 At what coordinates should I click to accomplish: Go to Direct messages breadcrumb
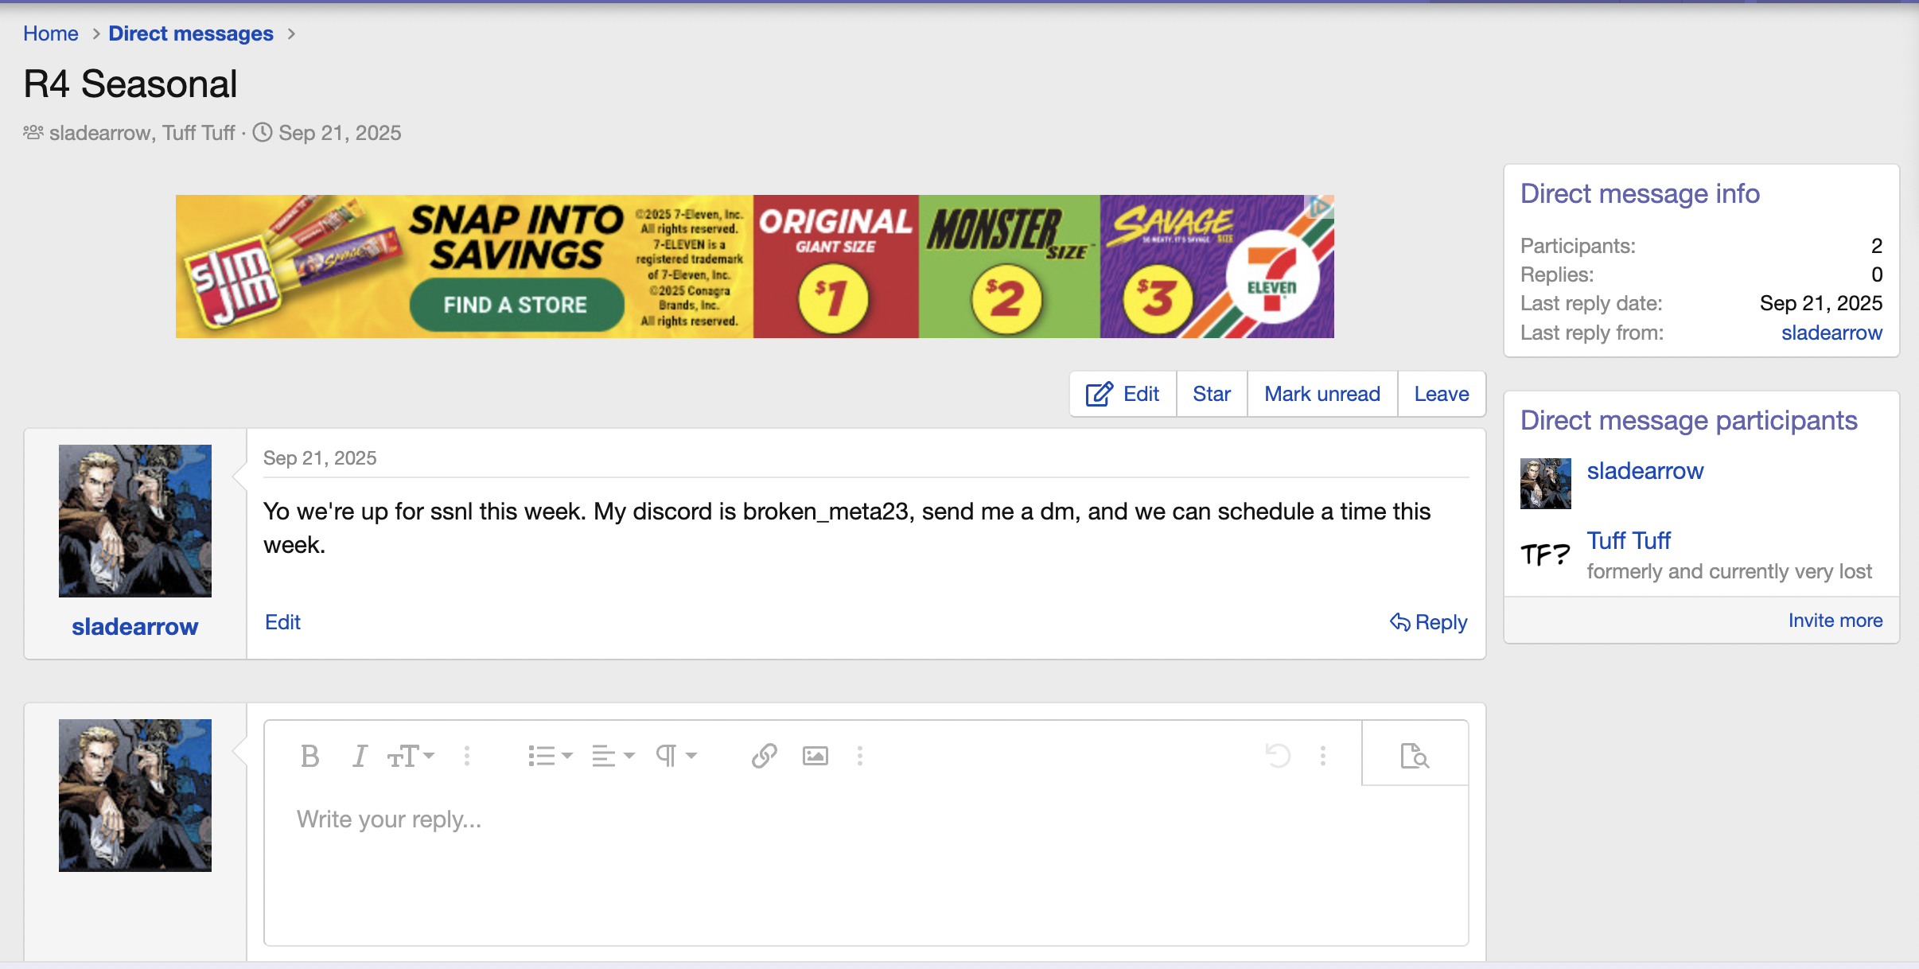coord(191,33)
